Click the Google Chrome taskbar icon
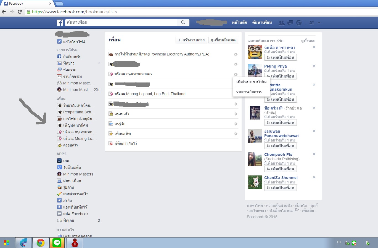The width and height of the screenshot is (378, 248). tap(41, 243)
